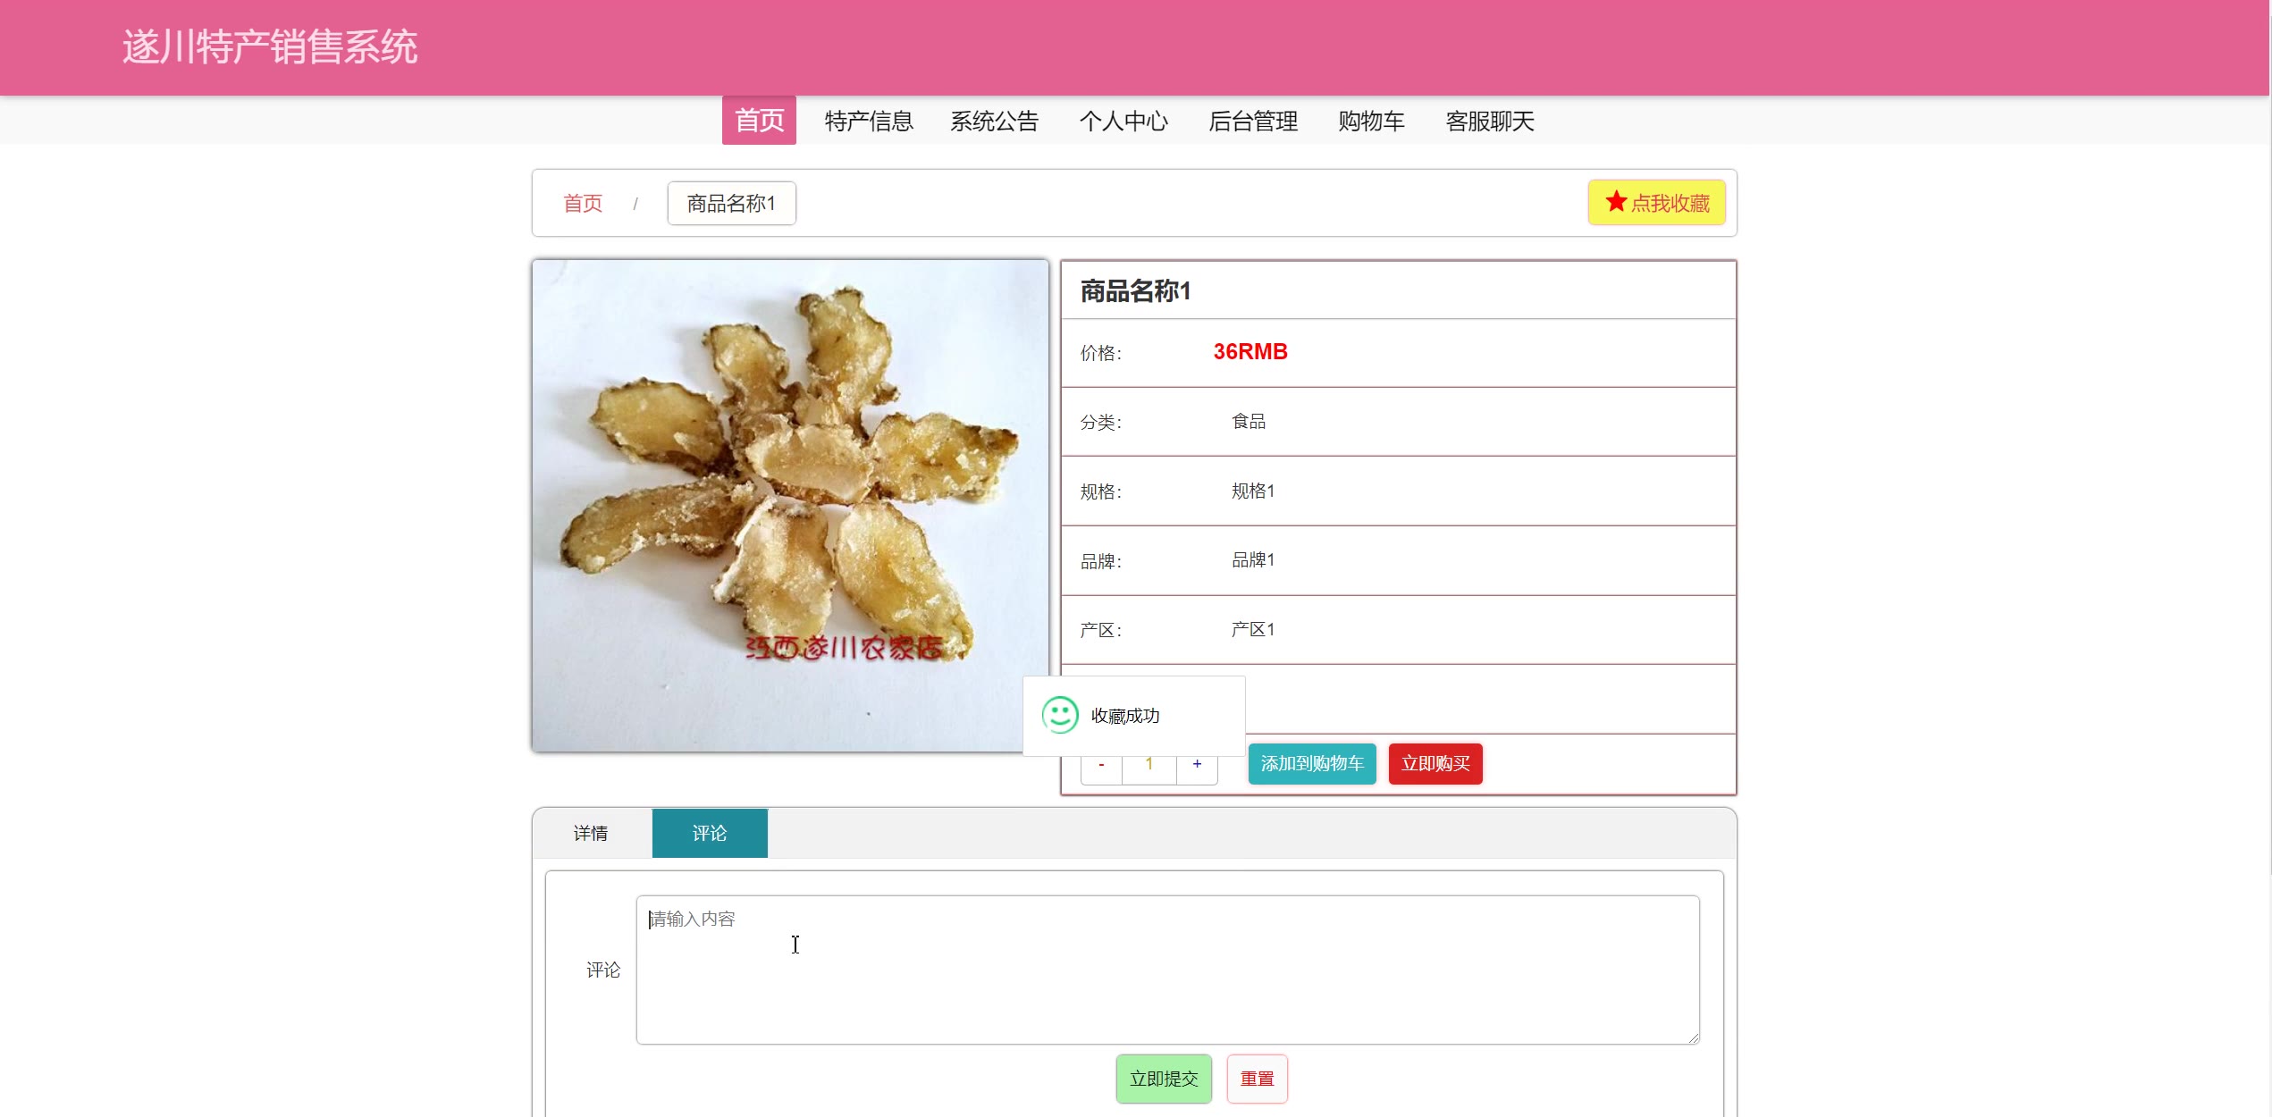Select the 评论 tab
Image resolution: width=2272 pixels, height=1117 pixels.
pyautogui.click(x=710, y=833)
